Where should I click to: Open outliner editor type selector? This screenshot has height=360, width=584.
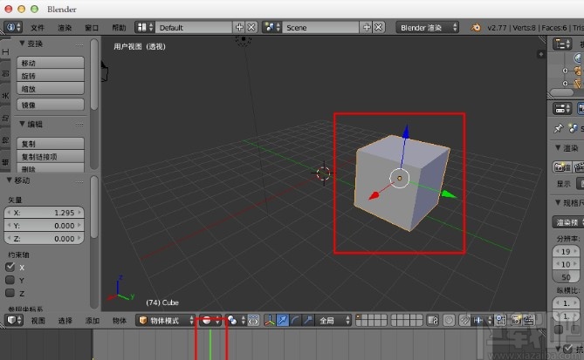coord(562,44)
